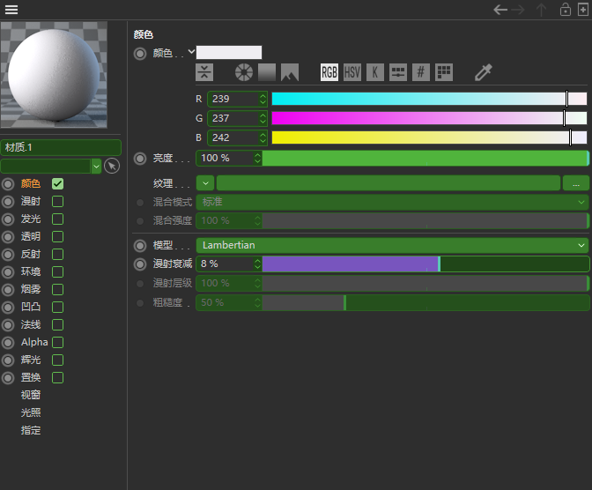This screenshot has width=592, height=490.
Task: Select the spectrum gradient mode icon
Action: click(x=267, y=72)
